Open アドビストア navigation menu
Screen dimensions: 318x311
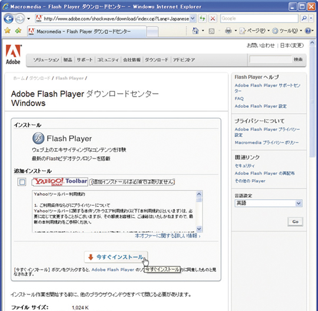tap(184, 60)
